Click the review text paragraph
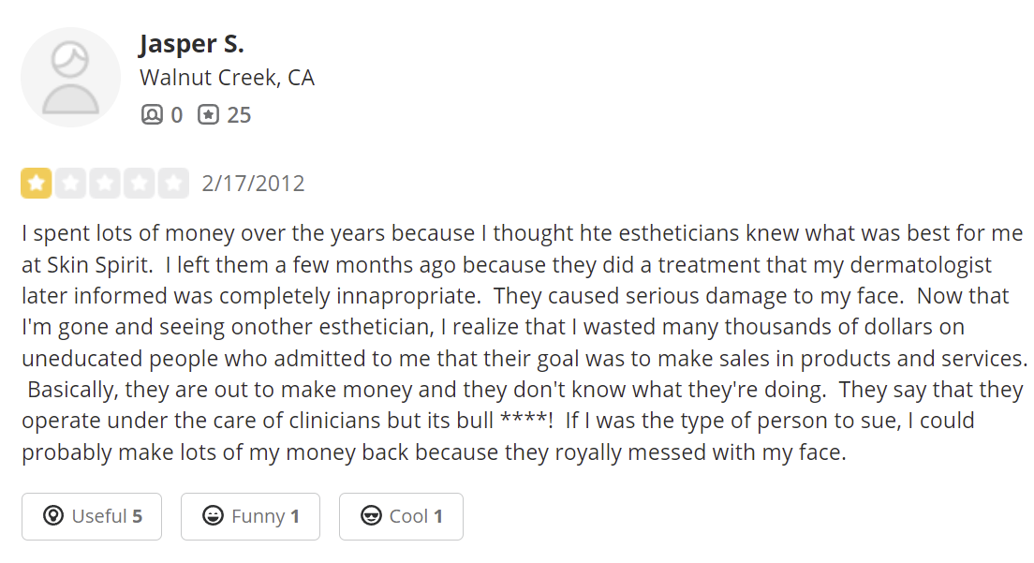The height and width of the screenshot is (563, 1034). [x=524, y=343]
